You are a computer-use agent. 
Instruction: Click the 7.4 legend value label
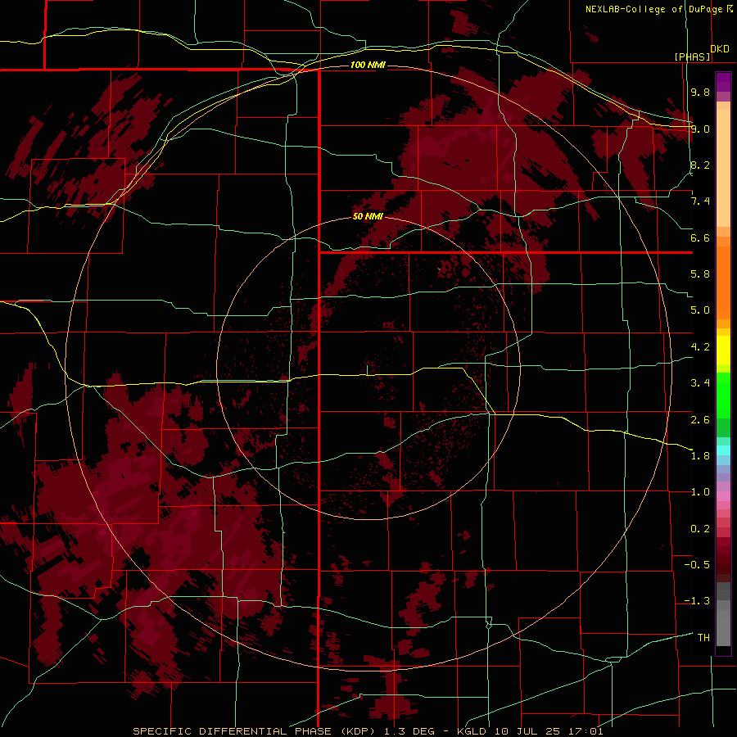pos(700,201)
